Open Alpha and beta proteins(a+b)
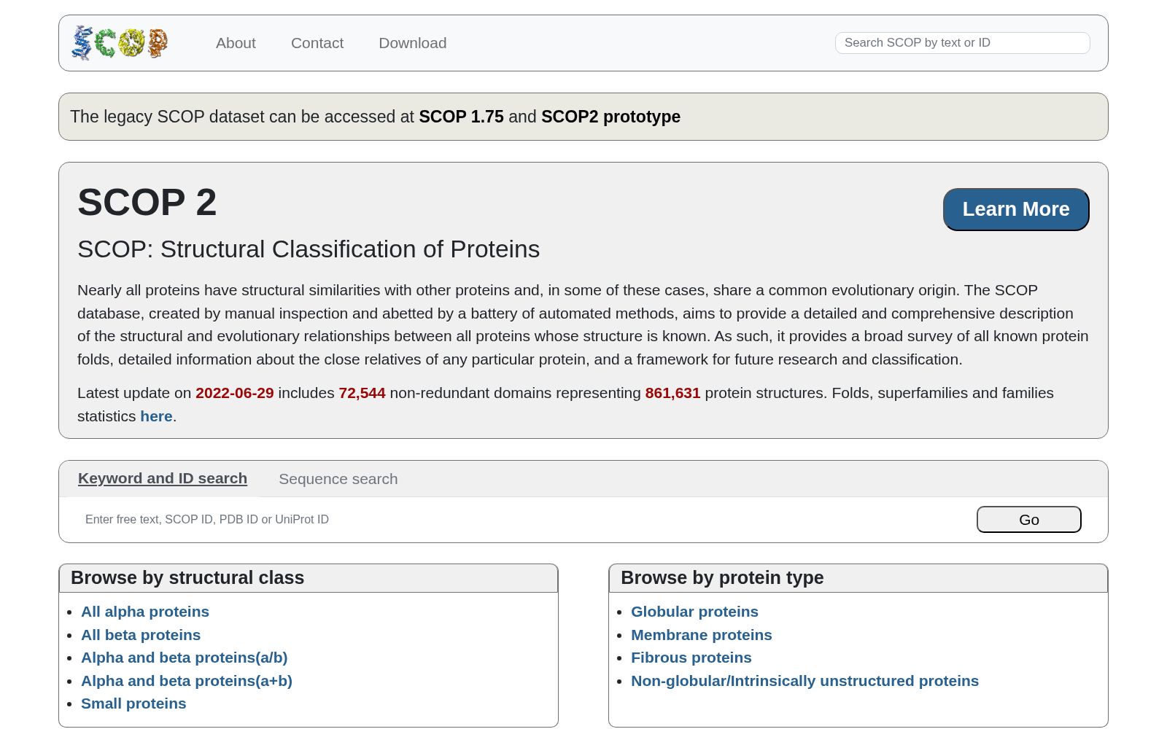 click(187, 681)
